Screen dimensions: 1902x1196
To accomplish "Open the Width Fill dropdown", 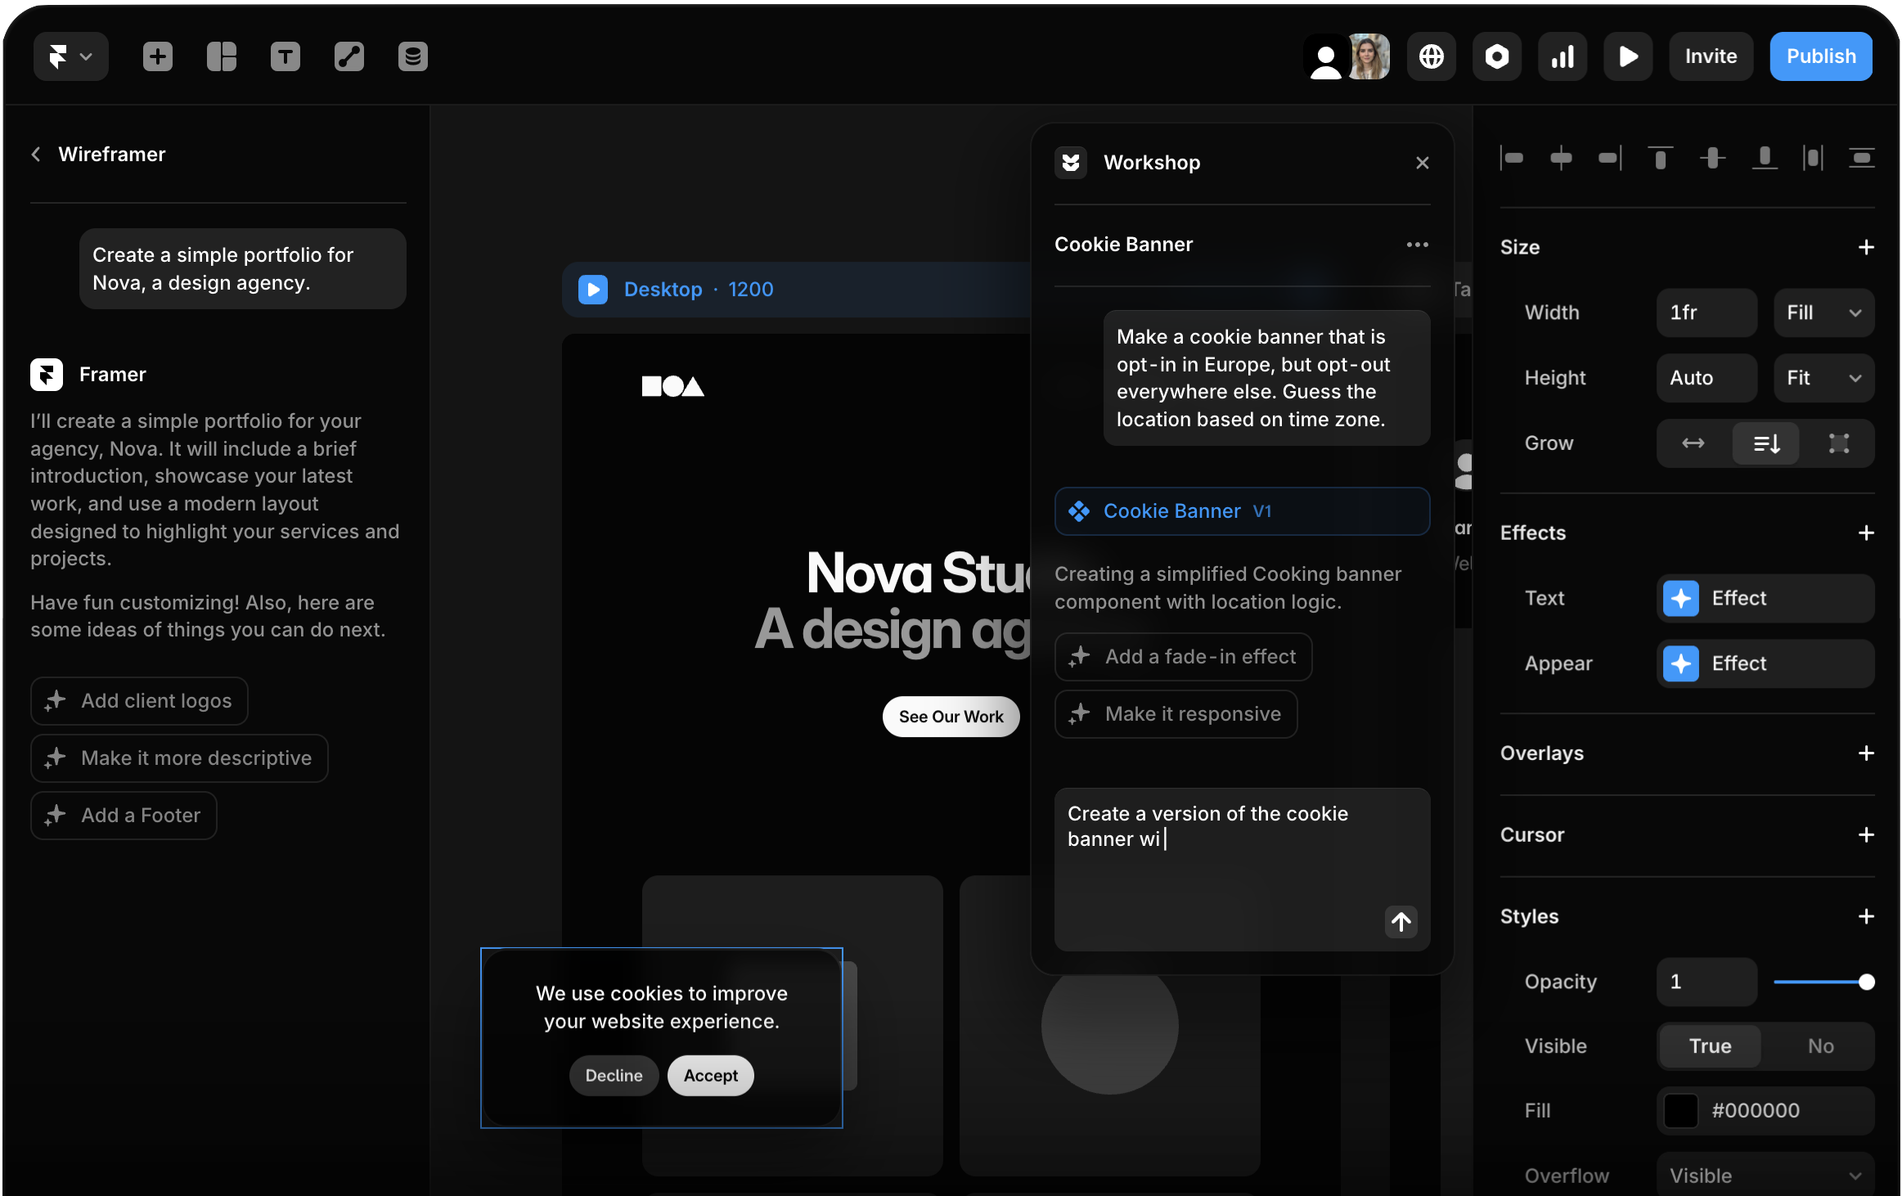I will (x=1823, y=312).
